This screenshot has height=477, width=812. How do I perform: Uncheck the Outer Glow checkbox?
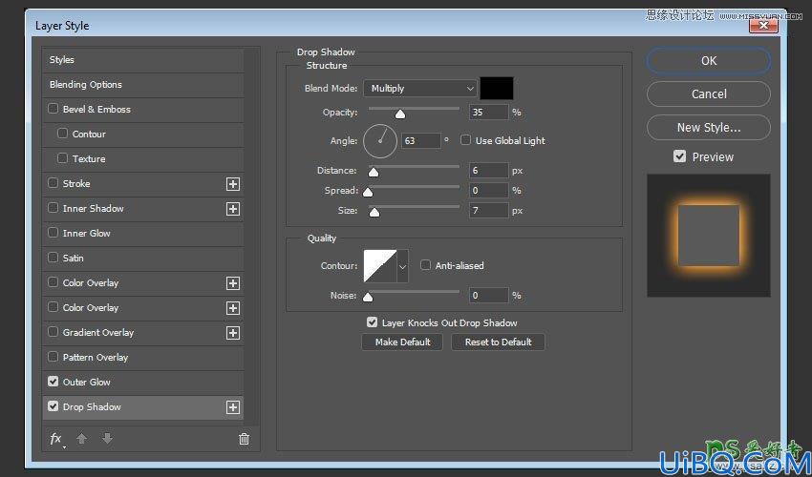[53, 382]
